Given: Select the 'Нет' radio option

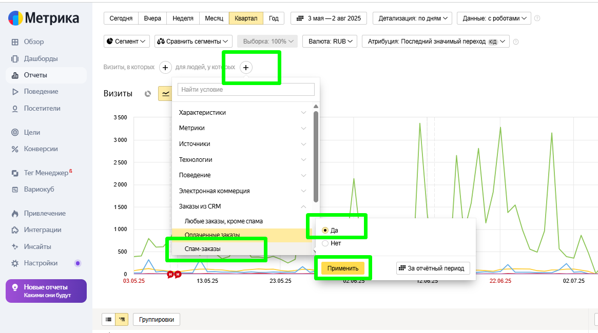Looking at the screenshot, I should click(x=325, y=243).
